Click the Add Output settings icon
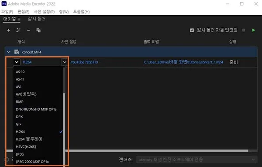262x167 pixels. click(18, 31)
